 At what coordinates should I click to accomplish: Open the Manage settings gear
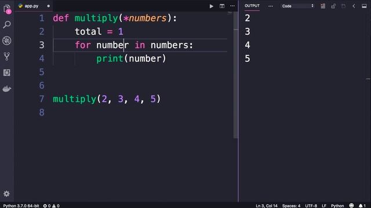tap(6, 194)
